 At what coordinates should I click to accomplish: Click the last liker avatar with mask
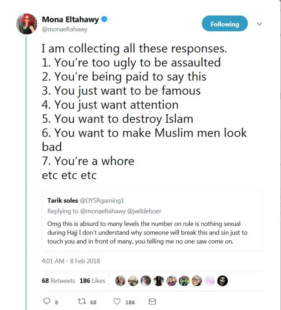(x=223, y=281)
